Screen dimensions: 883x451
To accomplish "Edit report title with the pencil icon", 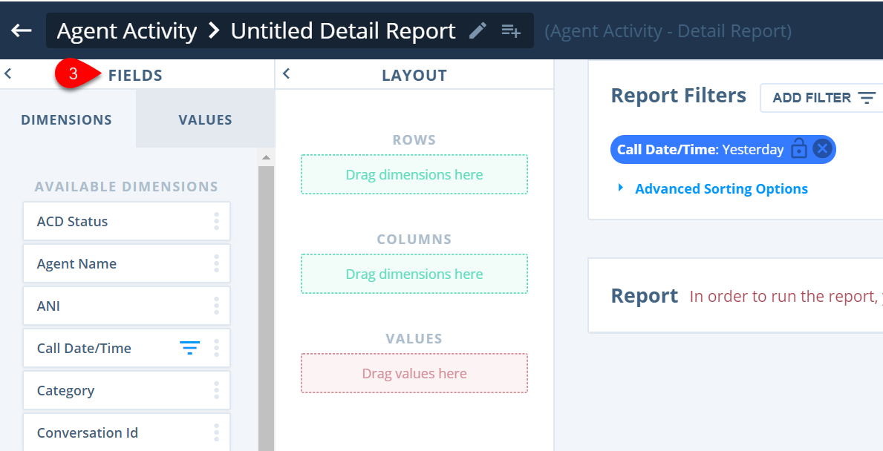I will (478, 30).
